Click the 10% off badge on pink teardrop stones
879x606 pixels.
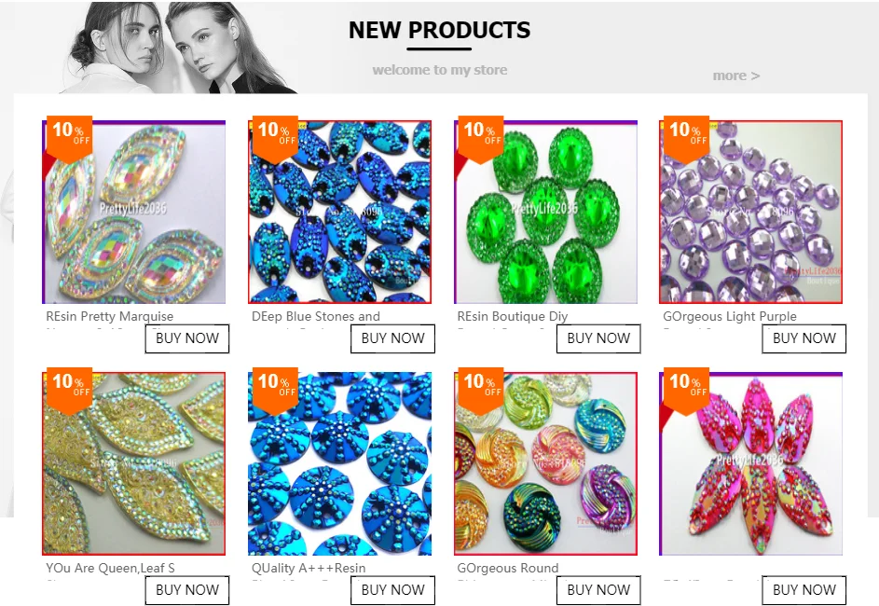[x=686, y=391]
